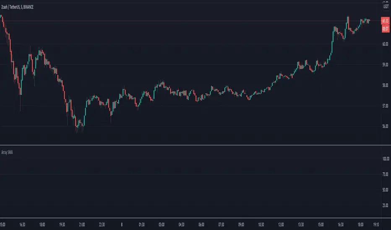
Task: Click the 22:30 time axis label
Action: pos(102,224)
